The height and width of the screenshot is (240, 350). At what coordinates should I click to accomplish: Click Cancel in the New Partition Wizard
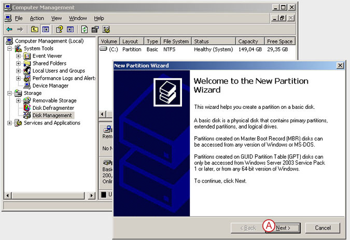tap(323, 228)
